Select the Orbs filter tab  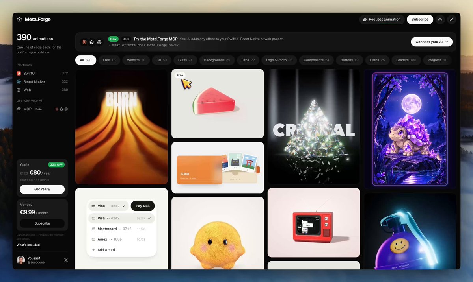click(x=248, y=60)
